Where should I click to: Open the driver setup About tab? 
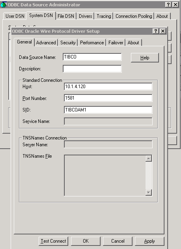(133, 43)
